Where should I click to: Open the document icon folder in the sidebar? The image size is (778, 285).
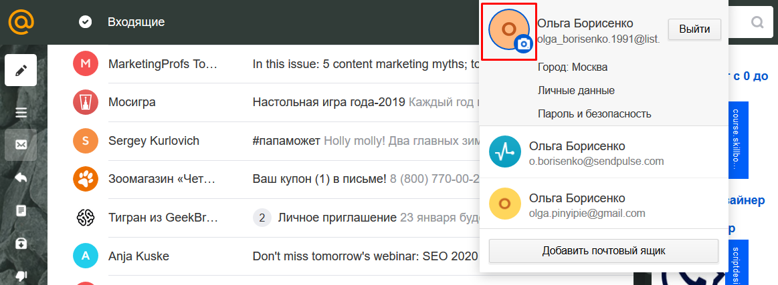pyautogui.click(x=21, y=210)
